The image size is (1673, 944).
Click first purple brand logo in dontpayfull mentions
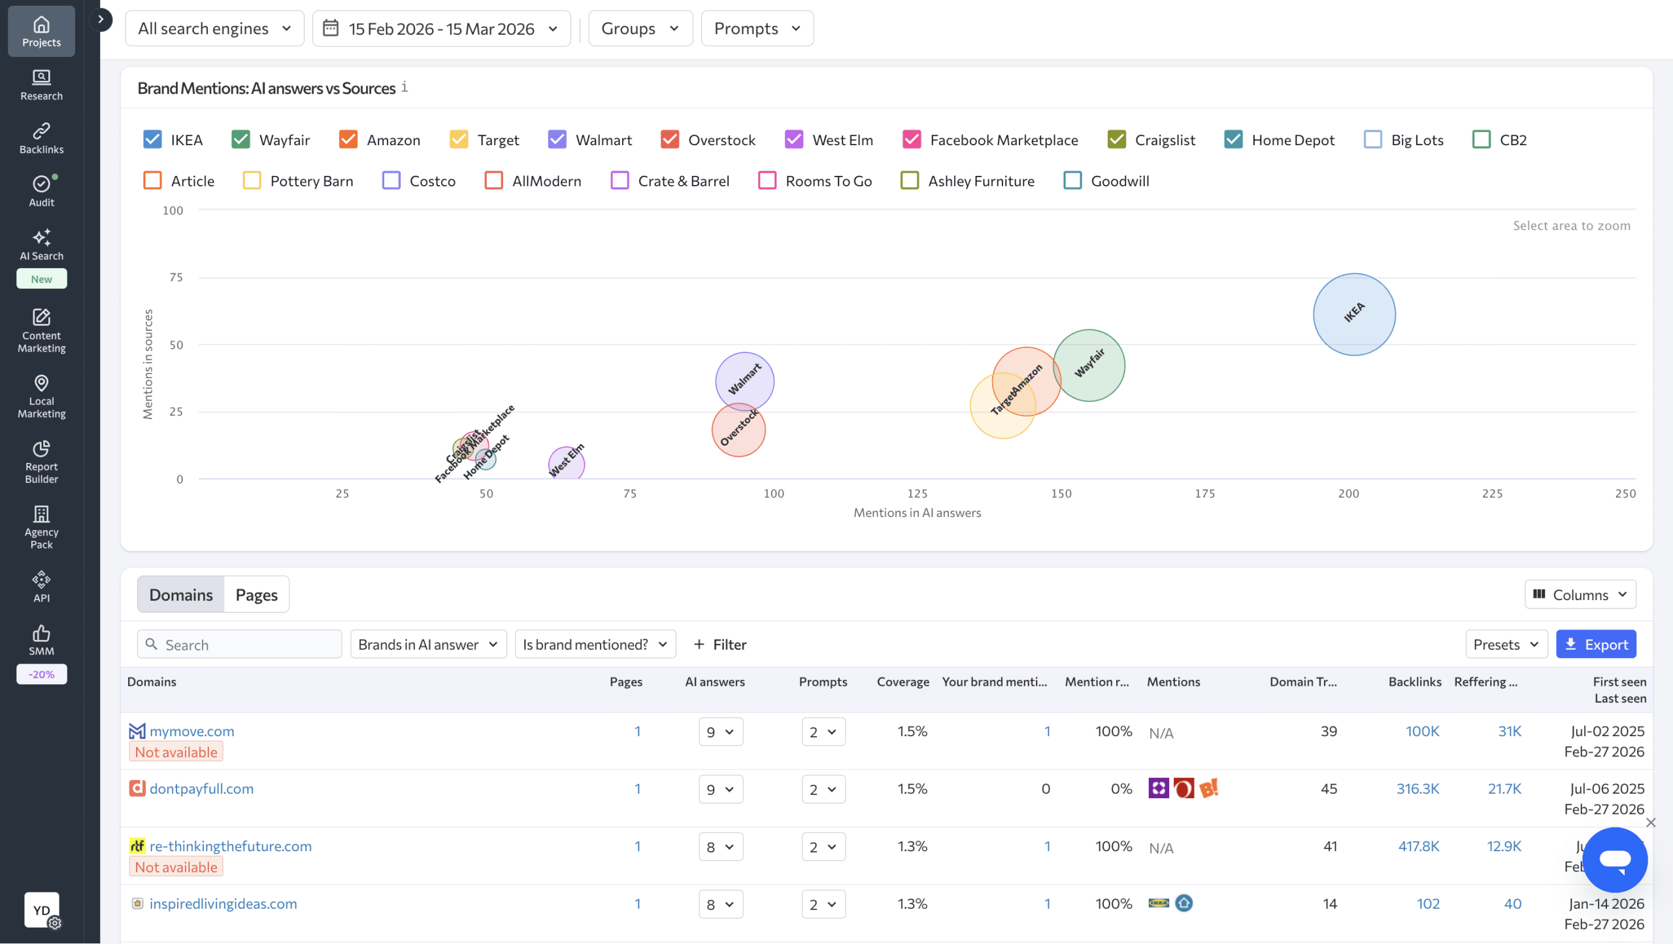1159,788
